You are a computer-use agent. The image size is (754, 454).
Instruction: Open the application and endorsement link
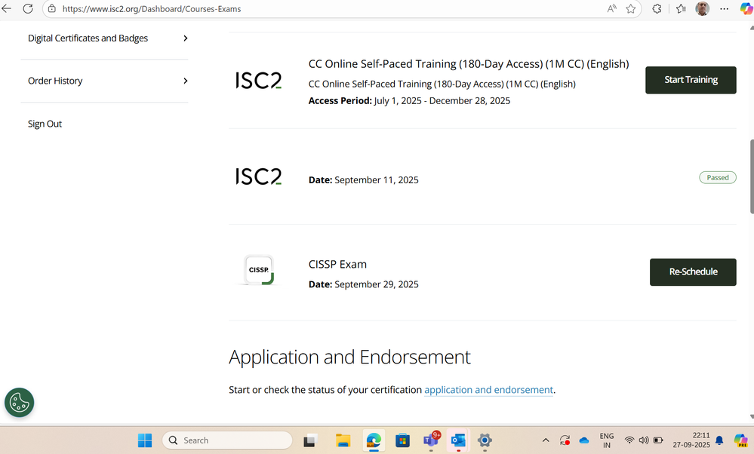tap(488, 390)
